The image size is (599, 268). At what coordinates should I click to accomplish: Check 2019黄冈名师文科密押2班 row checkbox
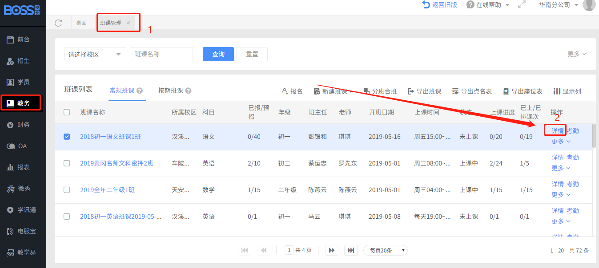tap(67, 163)
